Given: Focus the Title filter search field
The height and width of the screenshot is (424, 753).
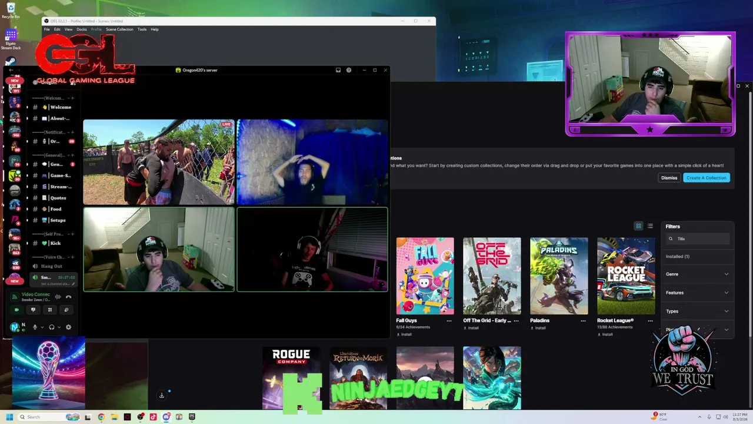Looking at the screenshot, I should (698, 238).
